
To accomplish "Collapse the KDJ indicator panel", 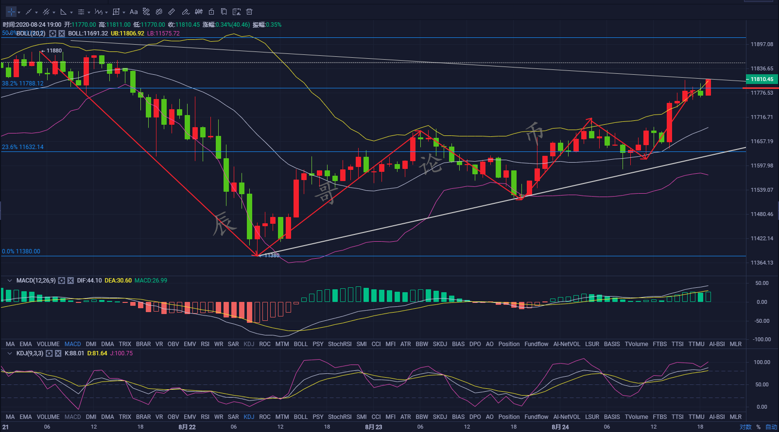I will tap(9, 353).
